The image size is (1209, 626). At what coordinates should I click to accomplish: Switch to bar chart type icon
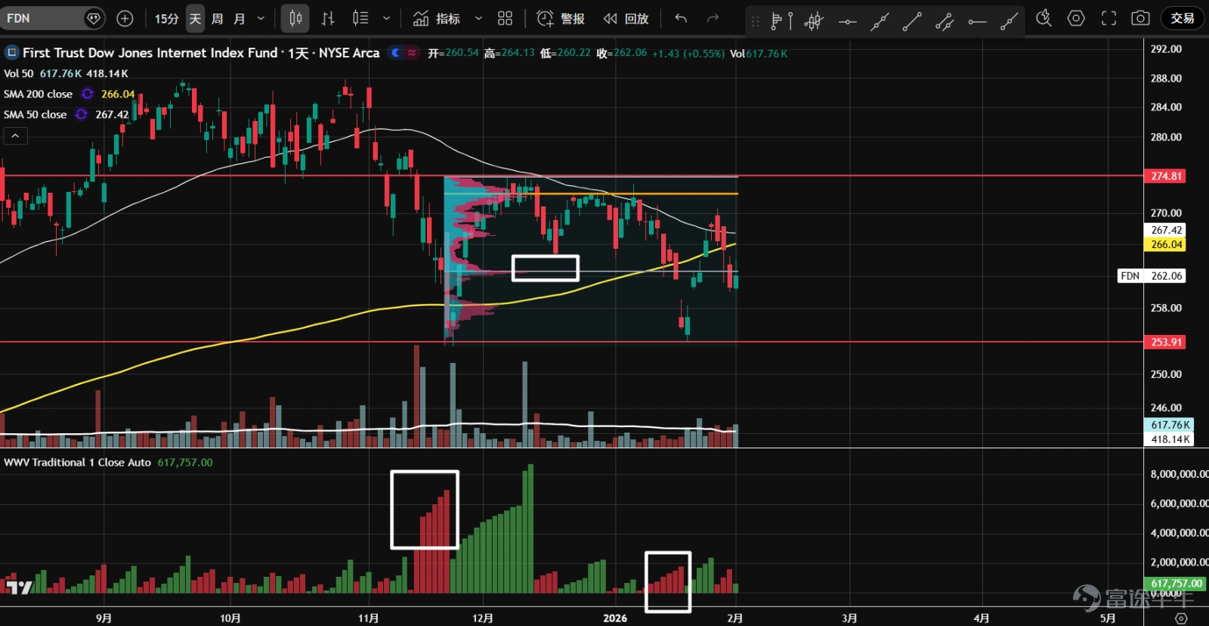pos(328,18)
